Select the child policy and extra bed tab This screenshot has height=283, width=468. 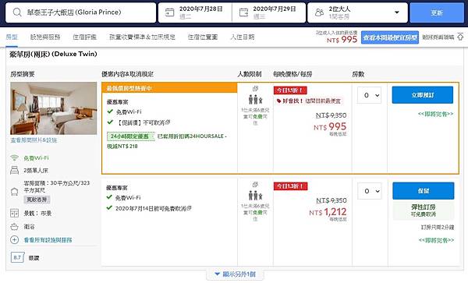point(142,37)
